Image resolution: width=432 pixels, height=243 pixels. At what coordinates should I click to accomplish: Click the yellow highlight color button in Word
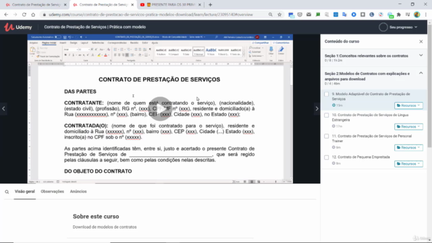[x=99, y=55]
